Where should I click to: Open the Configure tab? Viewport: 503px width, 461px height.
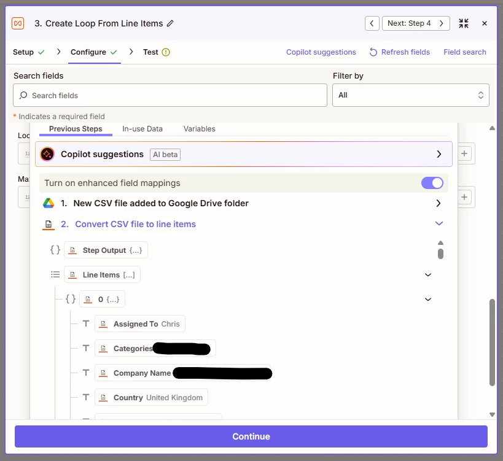pos(94,52)
